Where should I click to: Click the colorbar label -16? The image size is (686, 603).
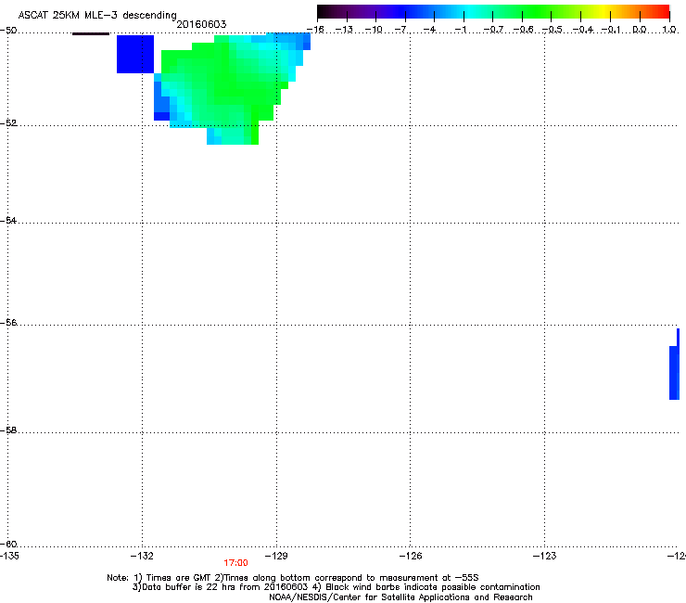coord(315,30)
